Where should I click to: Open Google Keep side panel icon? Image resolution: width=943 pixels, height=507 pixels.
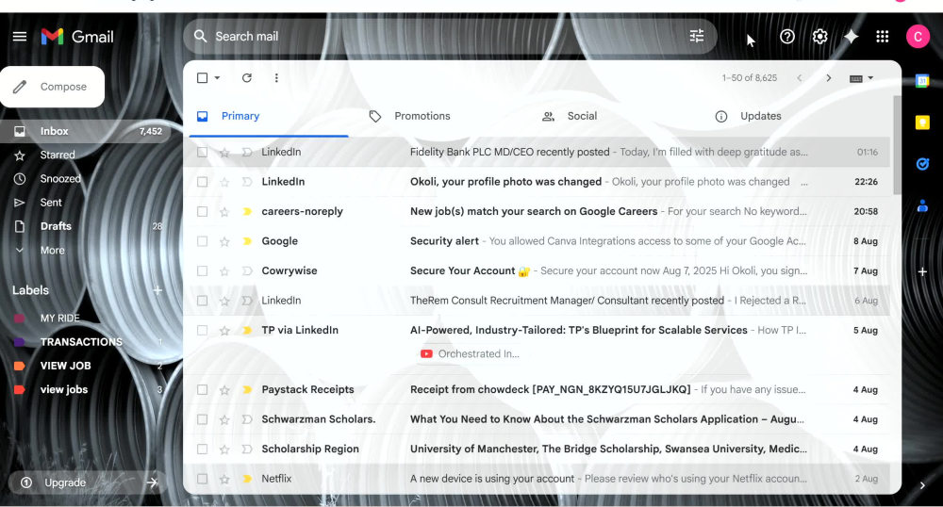click(x=922, y=123)
